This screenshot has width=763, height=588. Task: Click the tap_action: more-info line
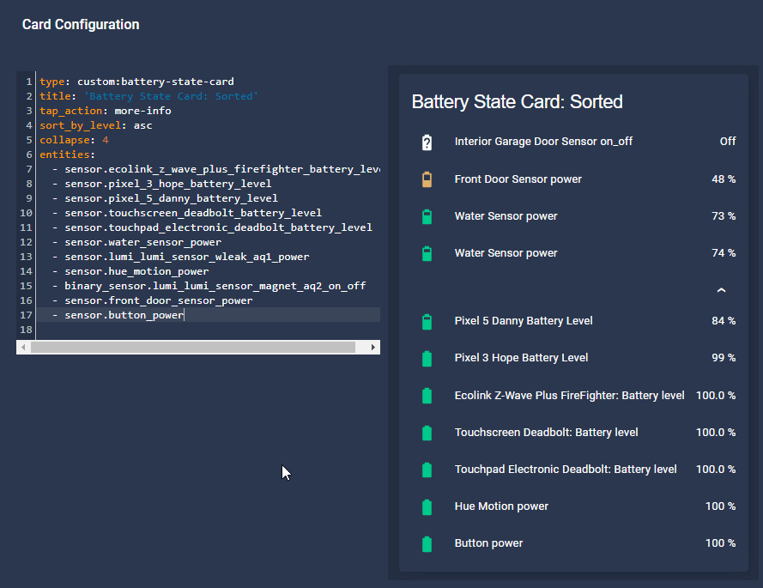tap(105, 111)
